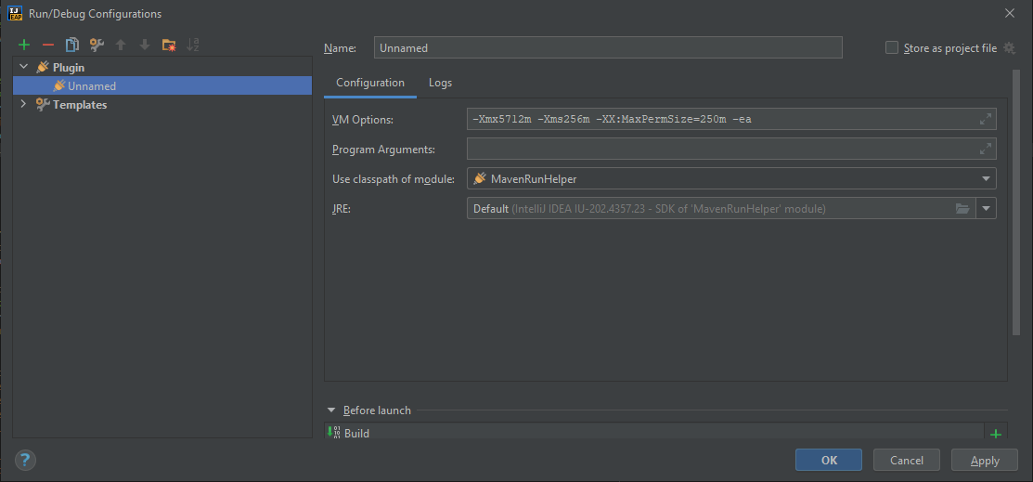Expand the Program Arguments field editor

point(986,149)
